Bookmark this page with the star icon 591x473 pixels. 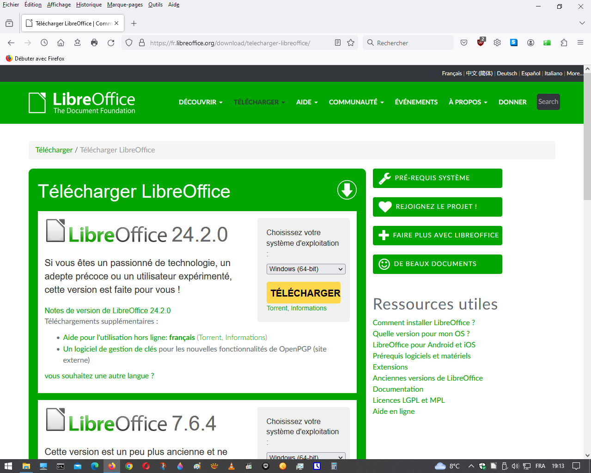[351, 42]
